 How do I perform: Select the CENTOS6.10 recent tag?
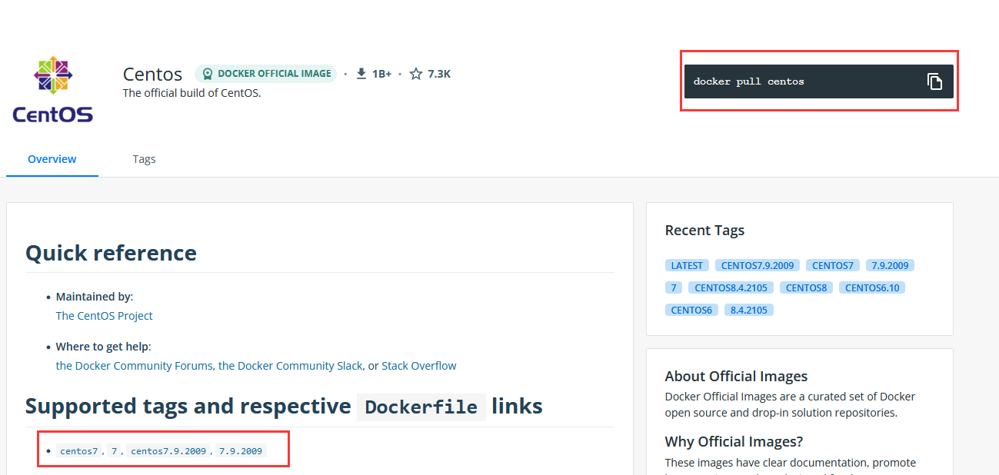872,287
